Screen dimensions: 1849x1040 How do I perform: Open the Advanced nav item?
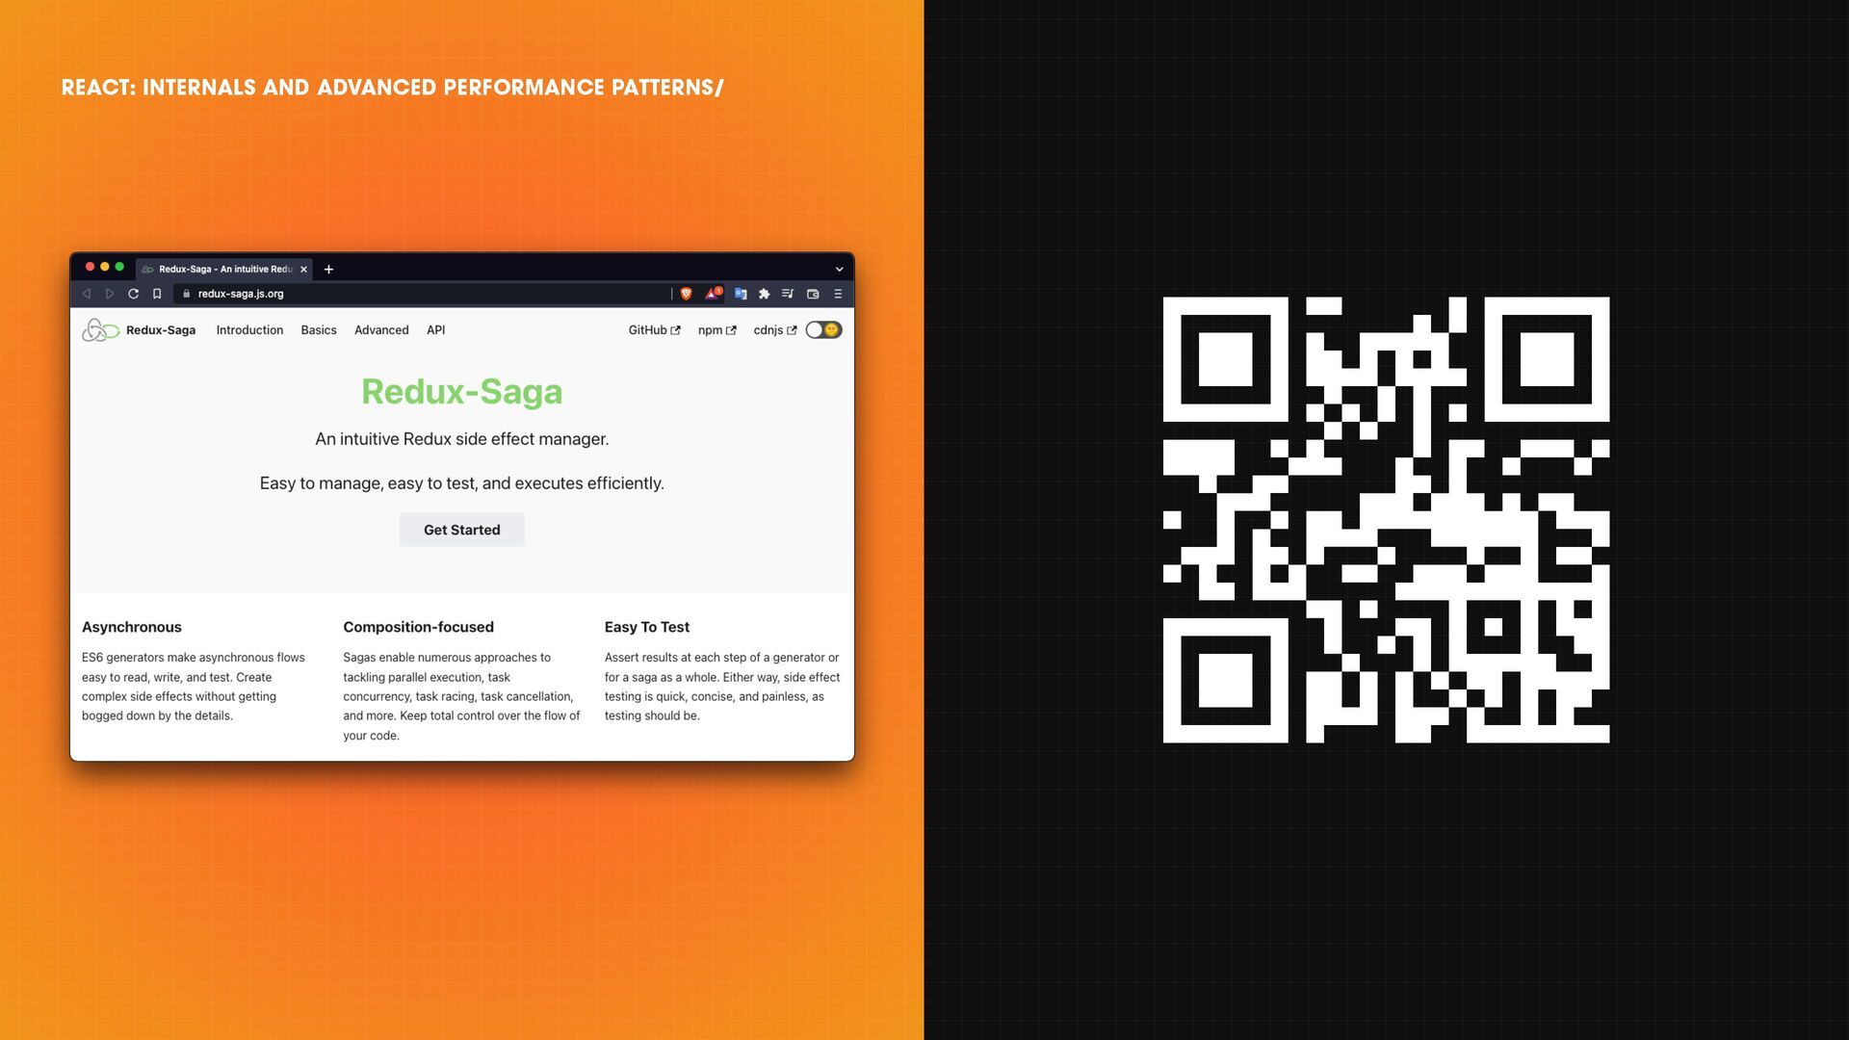point(381,330)
